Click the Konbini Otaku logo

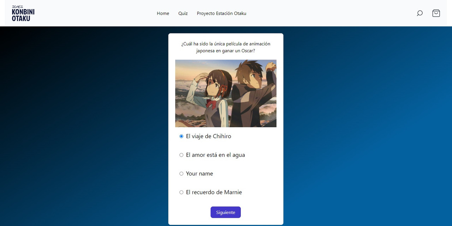click(23, 13)
